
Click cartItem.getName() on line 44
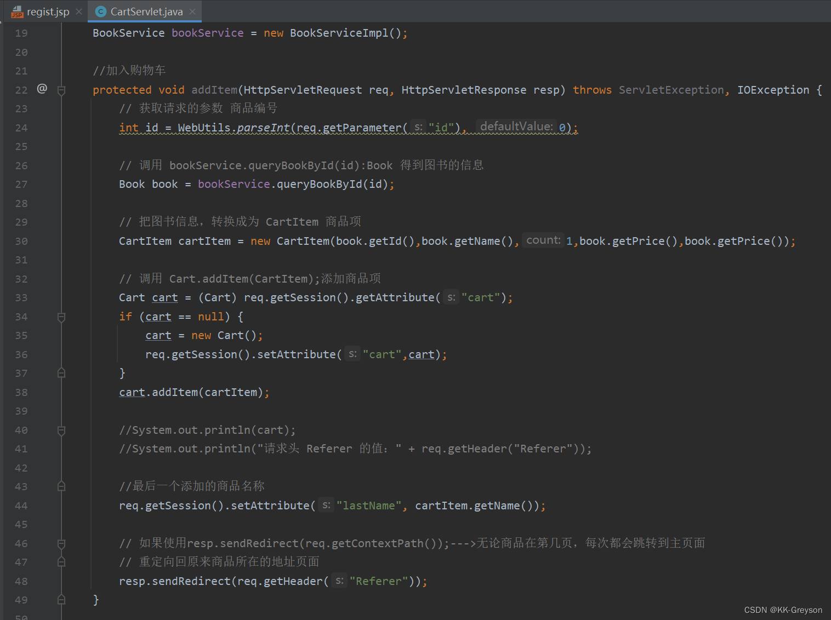pos(474,506)
